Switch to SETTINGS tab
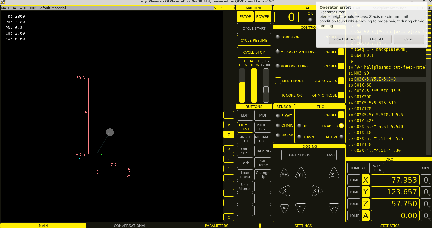Screen dimensions: 432x228 303,226
